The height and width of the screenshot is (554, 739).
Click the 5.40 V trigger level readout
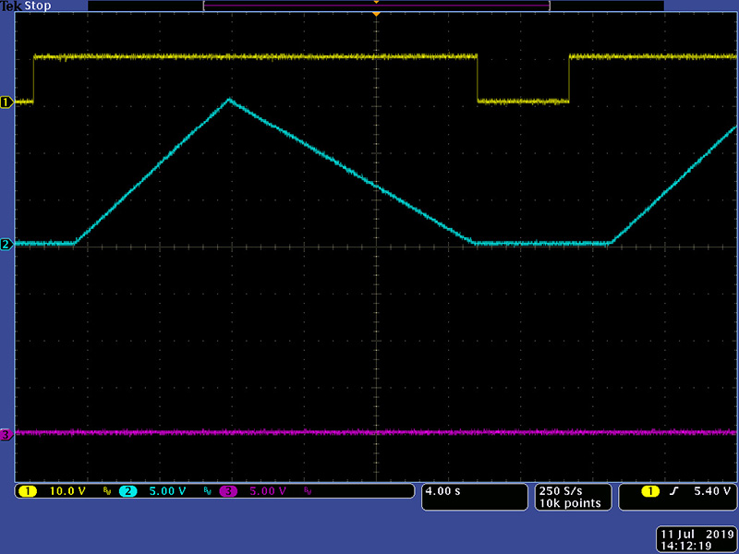point(712,491)
